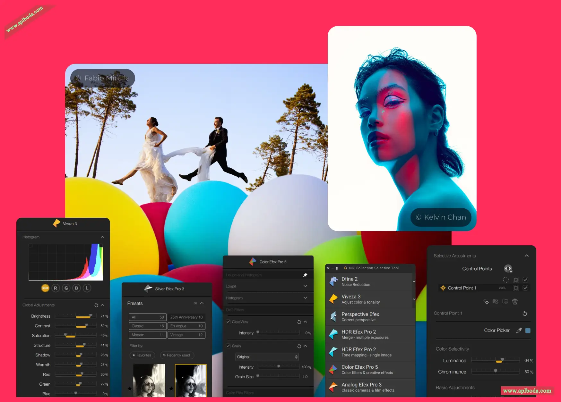Screen dimensions: 561x402
Task: Click the Brightness slider in Viveza
Action: [x=76, y=316]
